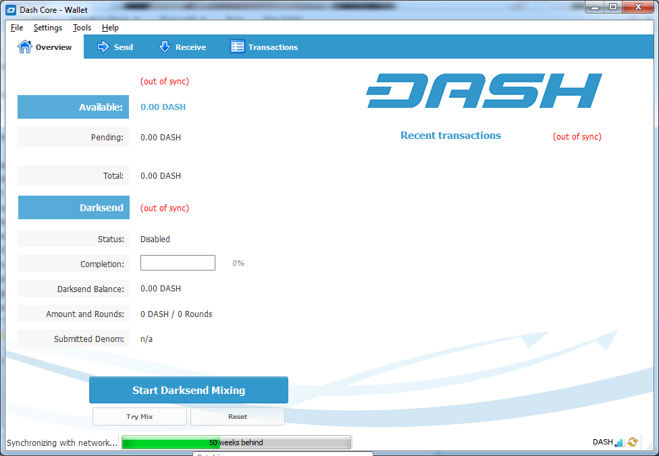The width and height of the screenshot is (659, 456).
Task: Open the Tools menu
Action: (82, 28)
